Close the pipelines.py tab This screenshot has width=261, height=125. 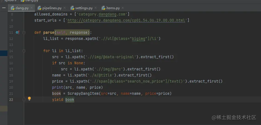[x=65, y=8]
